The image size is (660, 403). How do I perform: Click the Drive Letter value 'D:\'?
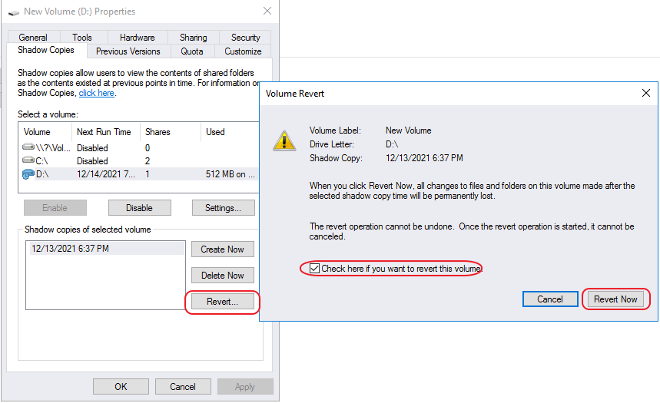pos(392,144)
